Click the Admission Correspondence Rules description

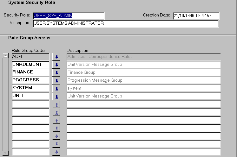point(143,57)
